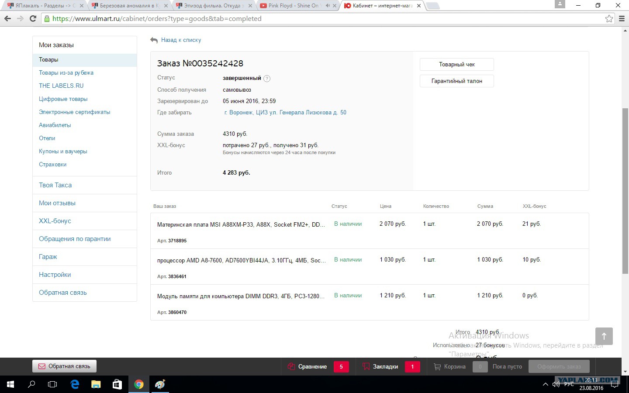
Task: Open Купоны и ваучеры sidebar item
Action: 63,152
